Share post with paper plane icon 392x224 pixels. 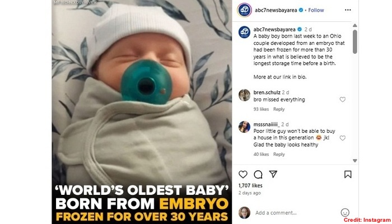point(273,174)
